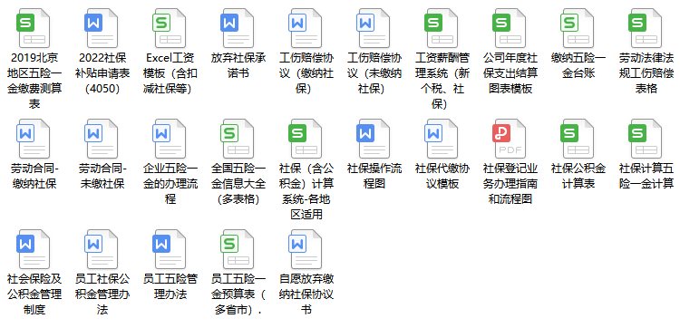Select 工伤赔偿协议（未缴纳社保）document icon
This screenshot has width=680, height=328.
pos(374,29)
